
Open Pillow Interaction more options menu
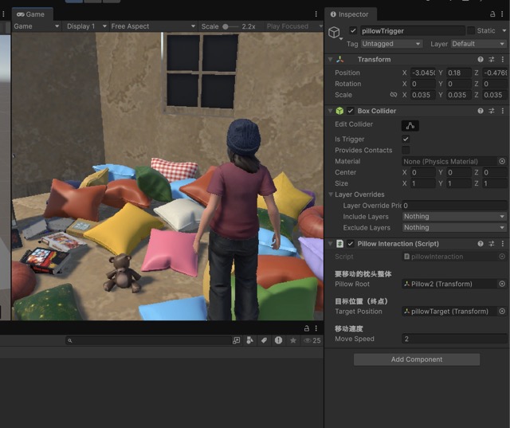[x=503, y=244]
